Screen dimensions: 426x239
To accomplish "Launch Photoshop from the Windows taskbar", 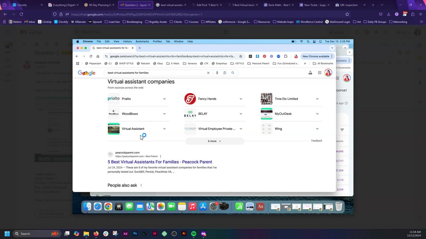I will pos(135,234).
